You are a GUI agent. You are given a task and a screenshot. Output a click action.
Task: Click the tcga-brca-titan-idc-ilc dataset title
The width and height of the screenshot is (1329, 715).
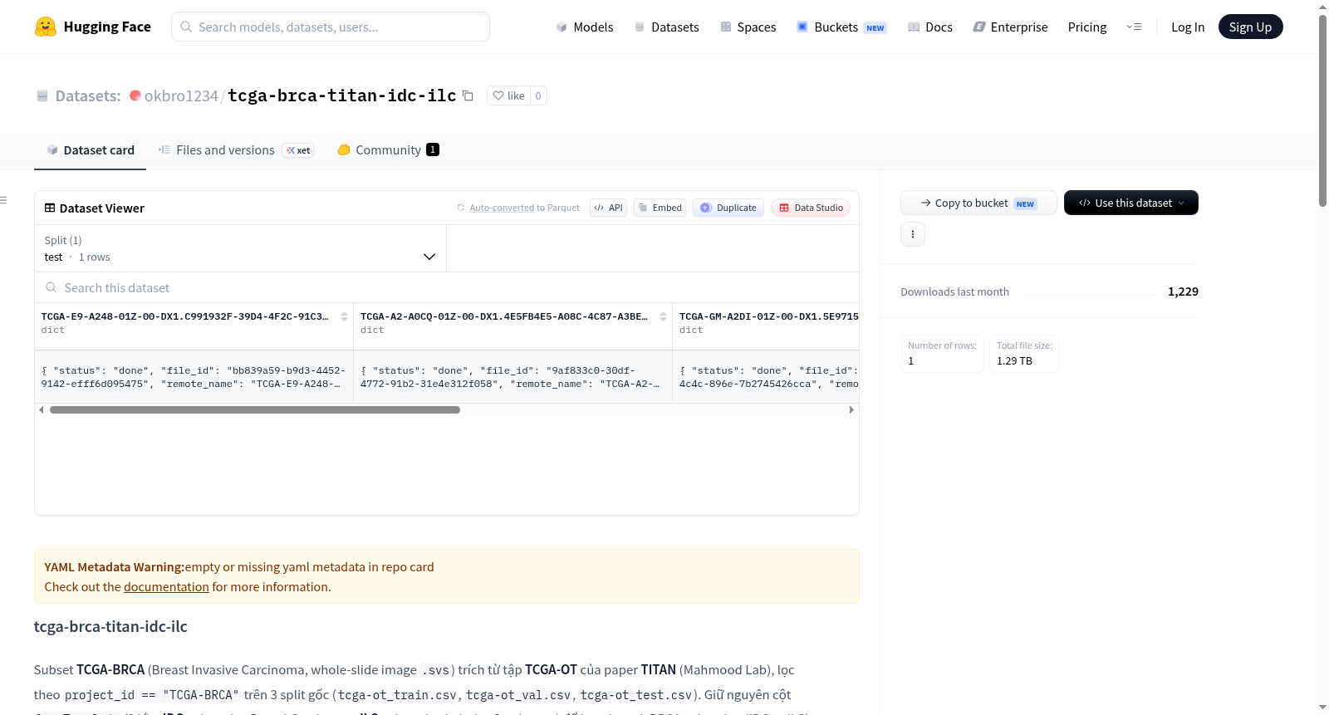click(x=342, y=95)
